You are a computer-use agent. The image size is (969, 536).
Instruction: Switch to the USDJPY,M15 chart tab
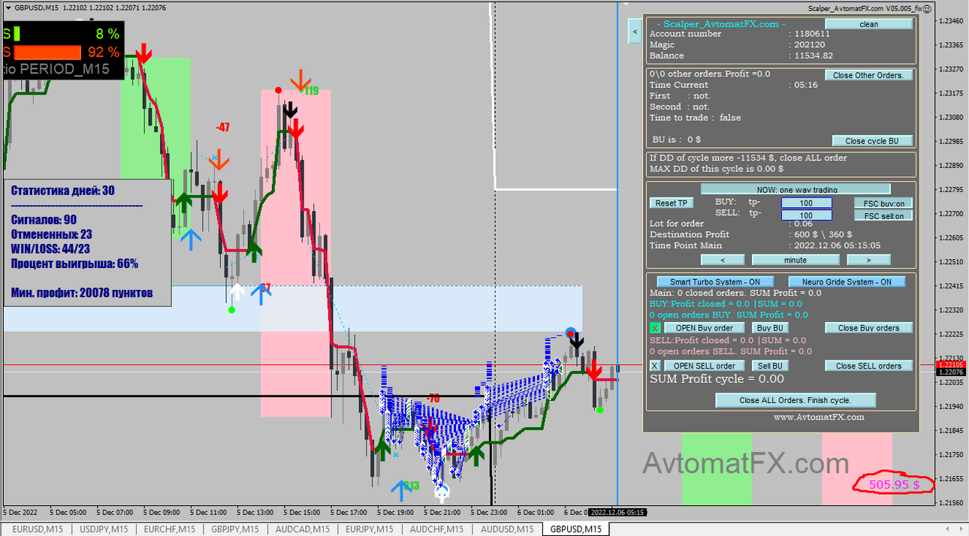tap(104, 529)
